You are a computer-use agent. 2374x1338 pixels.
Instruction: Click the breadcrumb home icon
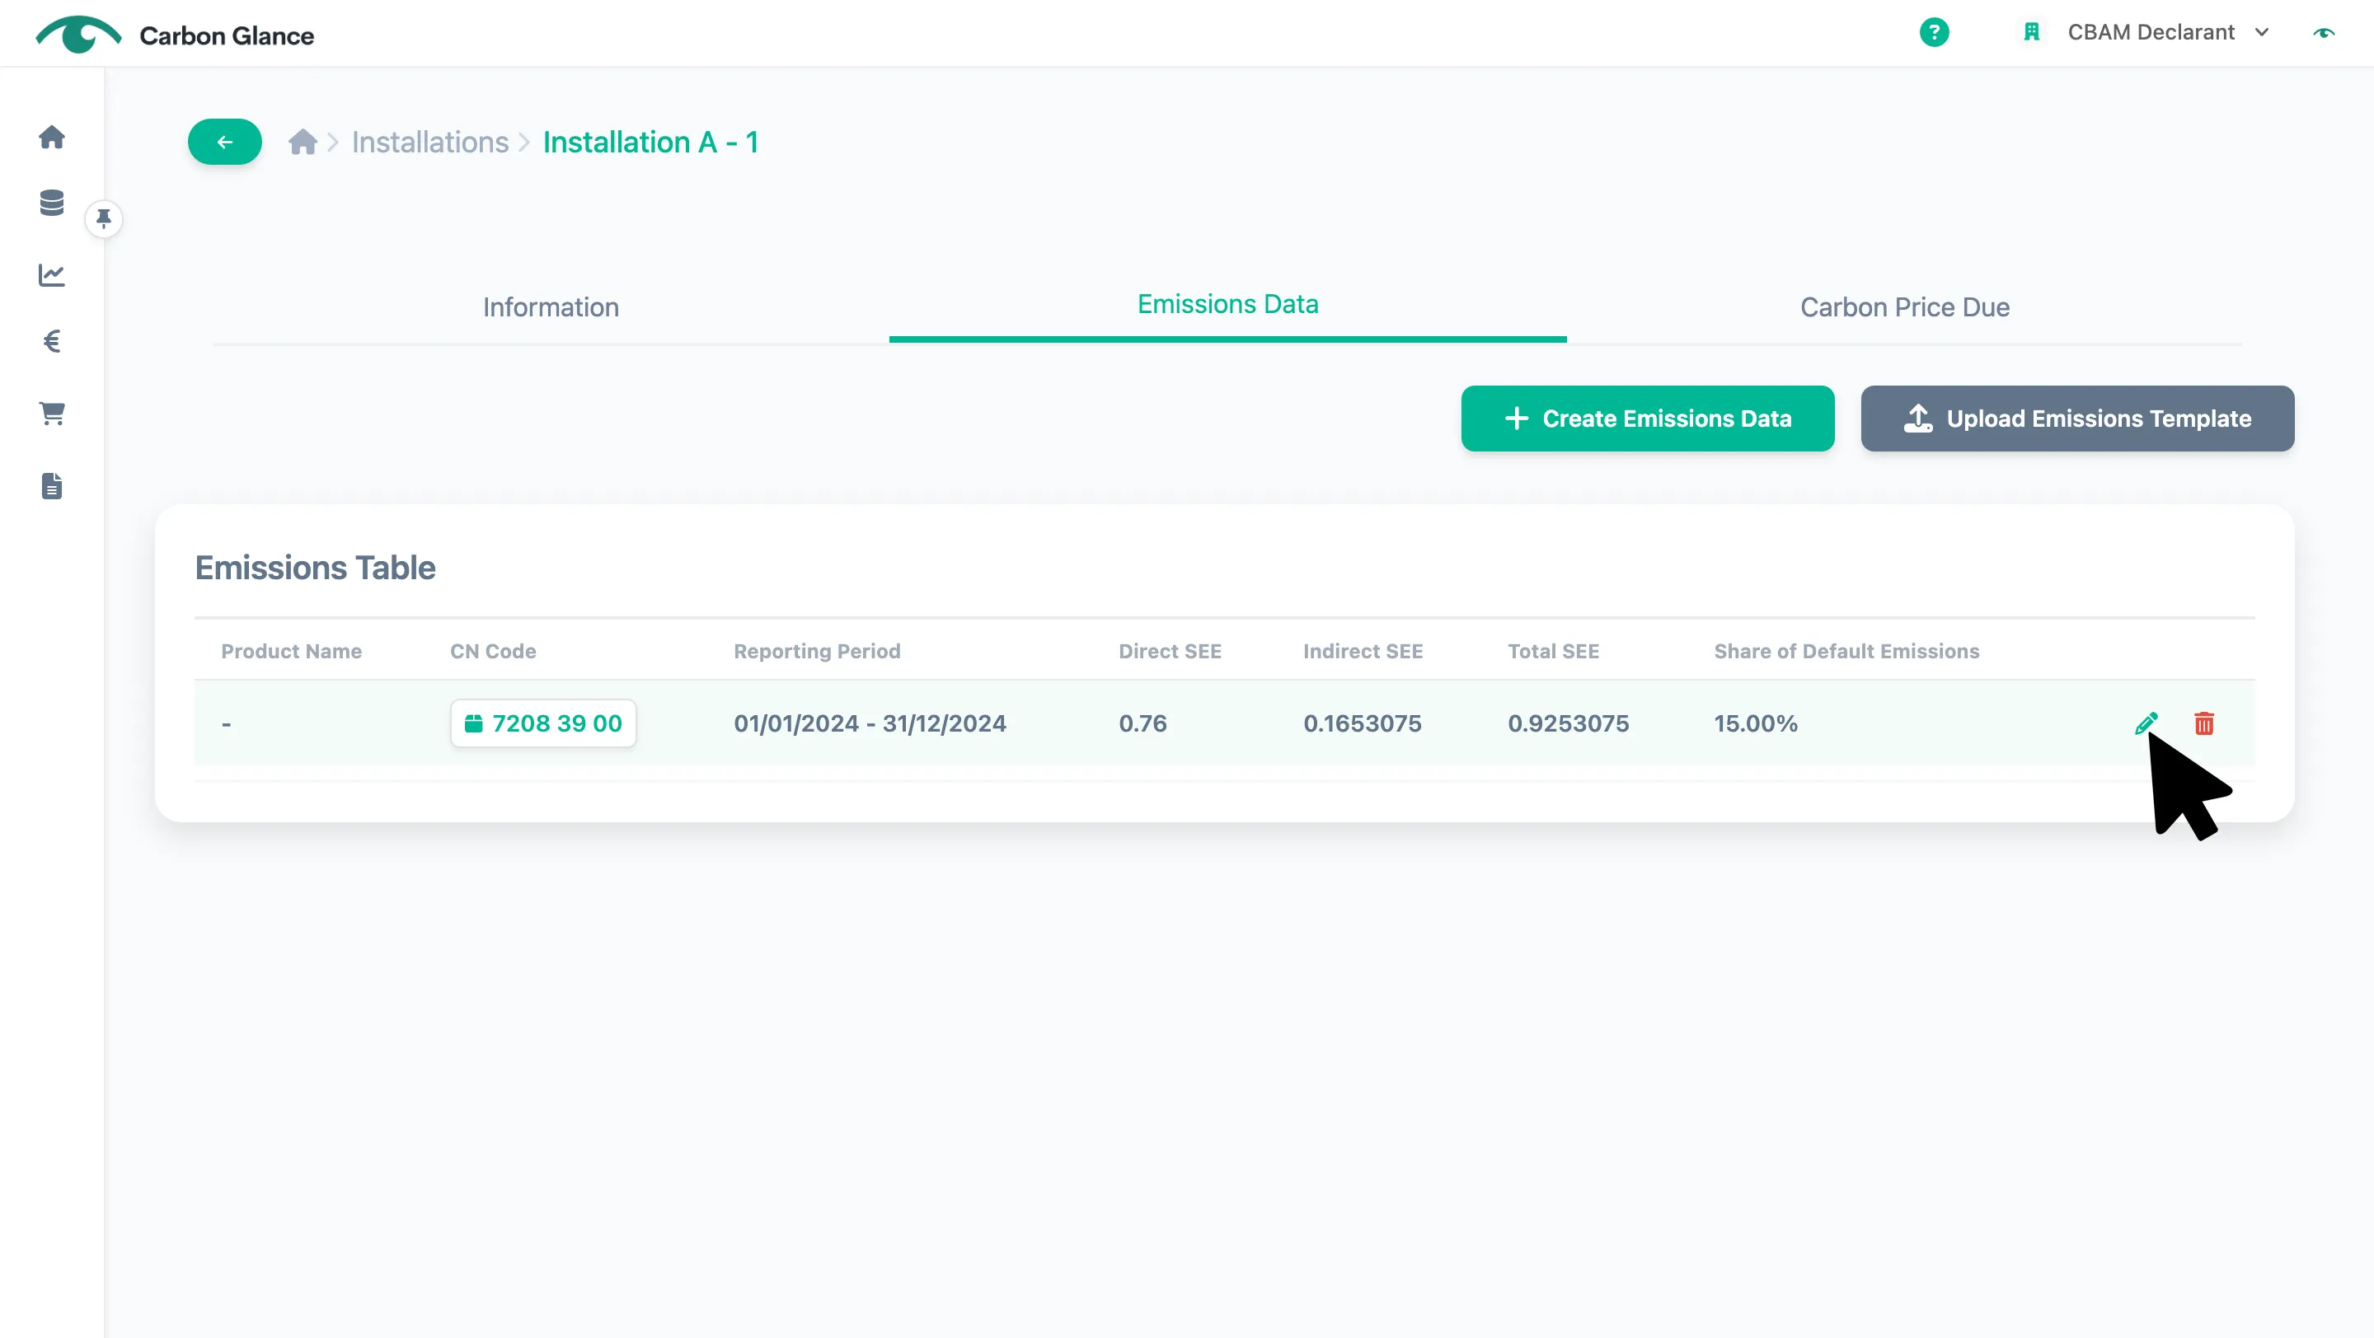click(303, 142)
